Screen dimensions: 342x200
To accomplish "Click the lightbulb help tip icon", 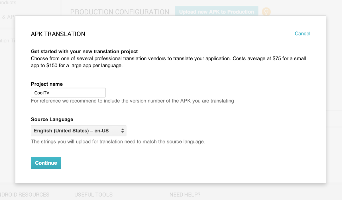I will (266, 12).
